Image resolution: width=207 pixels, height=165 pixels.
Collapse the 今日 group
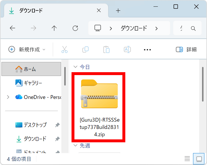(76, 67)
